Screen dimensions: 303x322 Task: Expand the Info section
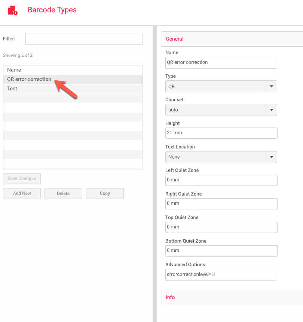(x=232, y=297)
